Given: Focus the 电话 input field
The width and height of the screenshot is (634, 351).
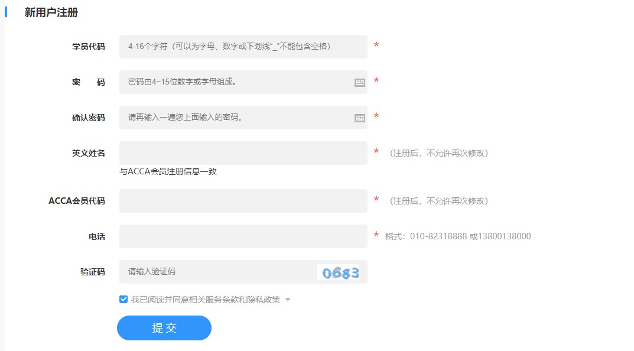Looking at the screenshot, I should (x=243, y=236).
